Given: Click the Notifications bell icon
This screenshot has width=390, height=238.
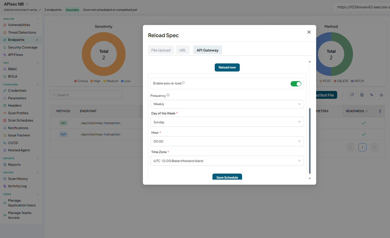Looking at the screenshot, I should coord(5,128).
